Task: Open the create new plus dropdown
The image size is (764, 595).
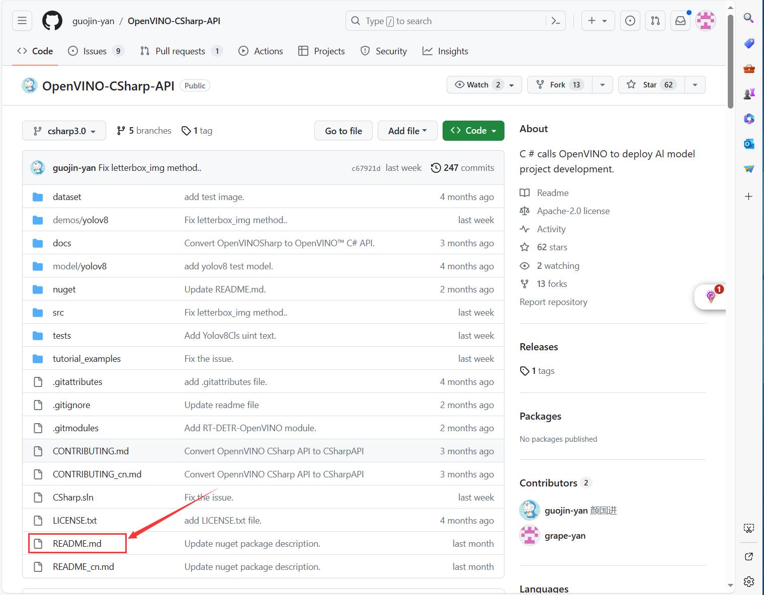Action: [598, 21]
